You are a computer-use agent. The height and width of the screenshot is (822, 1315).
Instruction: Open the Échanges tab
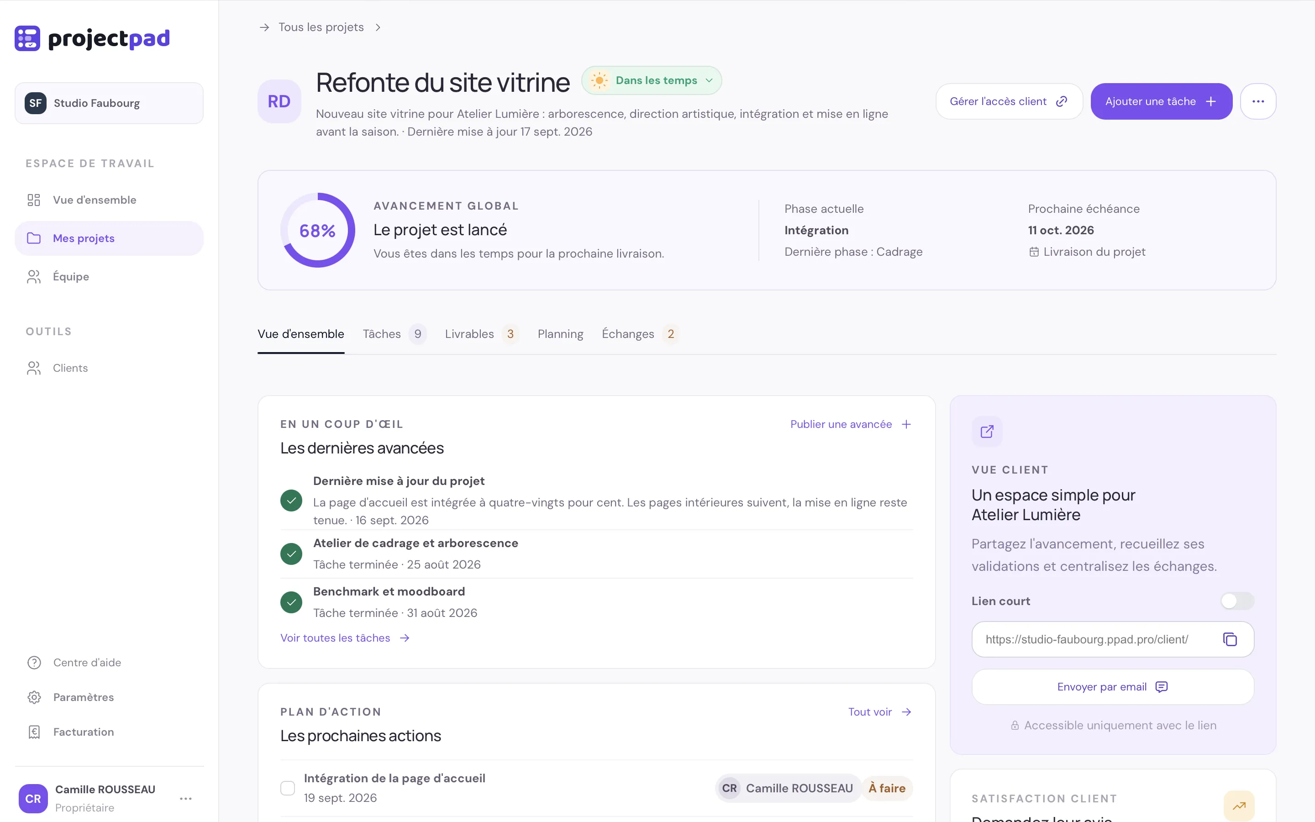(640, 334)
